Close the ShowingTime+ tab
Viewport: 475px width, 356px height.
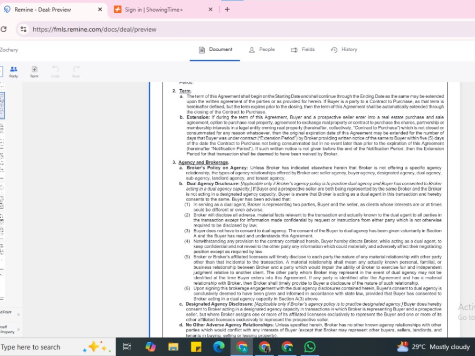click(210, 9)
